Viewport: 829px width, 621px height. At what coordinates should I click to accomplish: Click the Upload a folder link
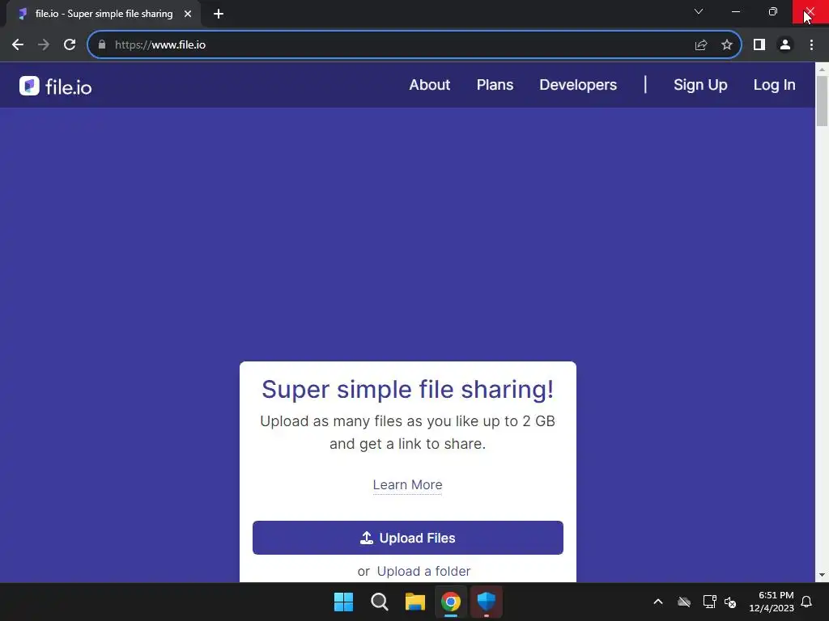[423, 572]
